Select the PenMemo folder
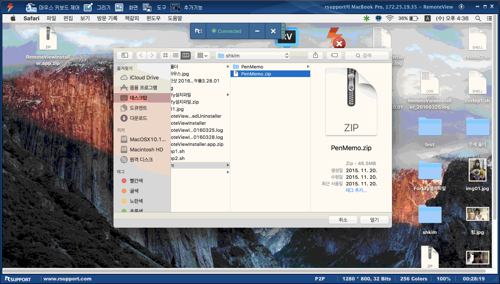Viewport: 500px width, 284px height. tap(270, 67)
